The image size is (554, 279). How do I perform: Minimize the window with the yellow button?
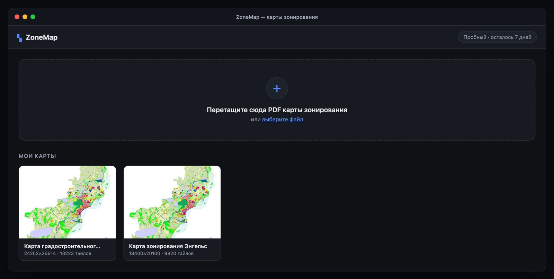tap(25, 17)
